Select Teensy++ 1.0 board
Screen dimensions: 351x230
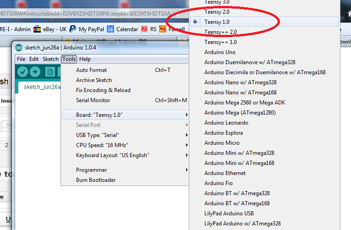pyautogui.click(x=264, y=42)
